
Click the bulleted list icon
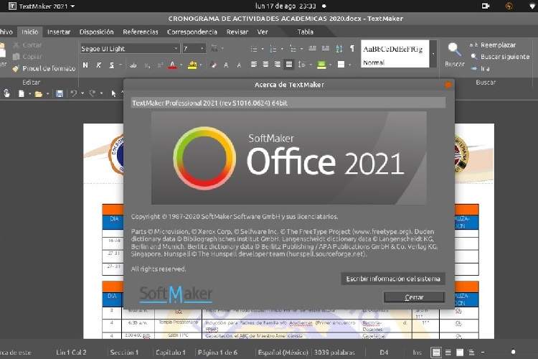(x=254, y=49)
